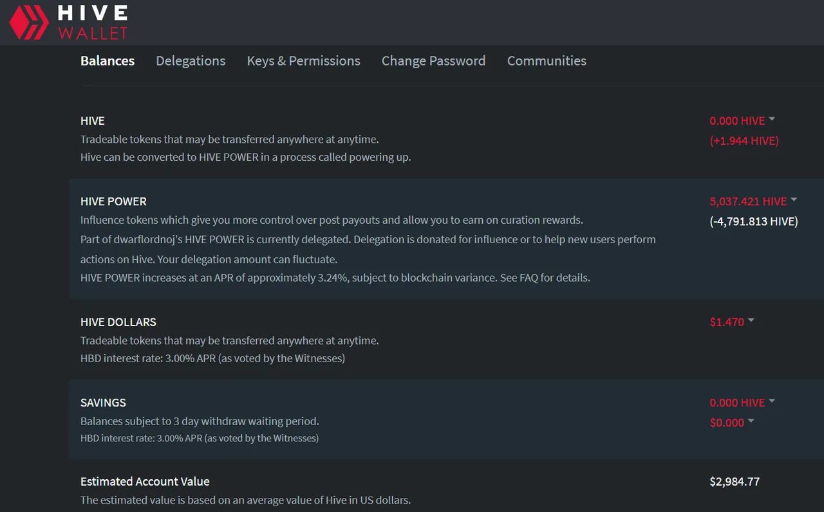Expand the 0.000 HIVE balance dropdown in the HIVE row
The width and height of the screenshot is (824, 512).
(x=742, y=121)
